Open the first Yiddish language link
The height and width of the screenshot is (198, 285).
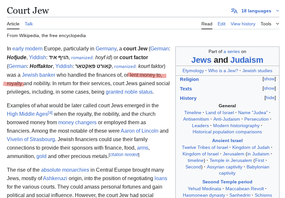pos(37,58)
